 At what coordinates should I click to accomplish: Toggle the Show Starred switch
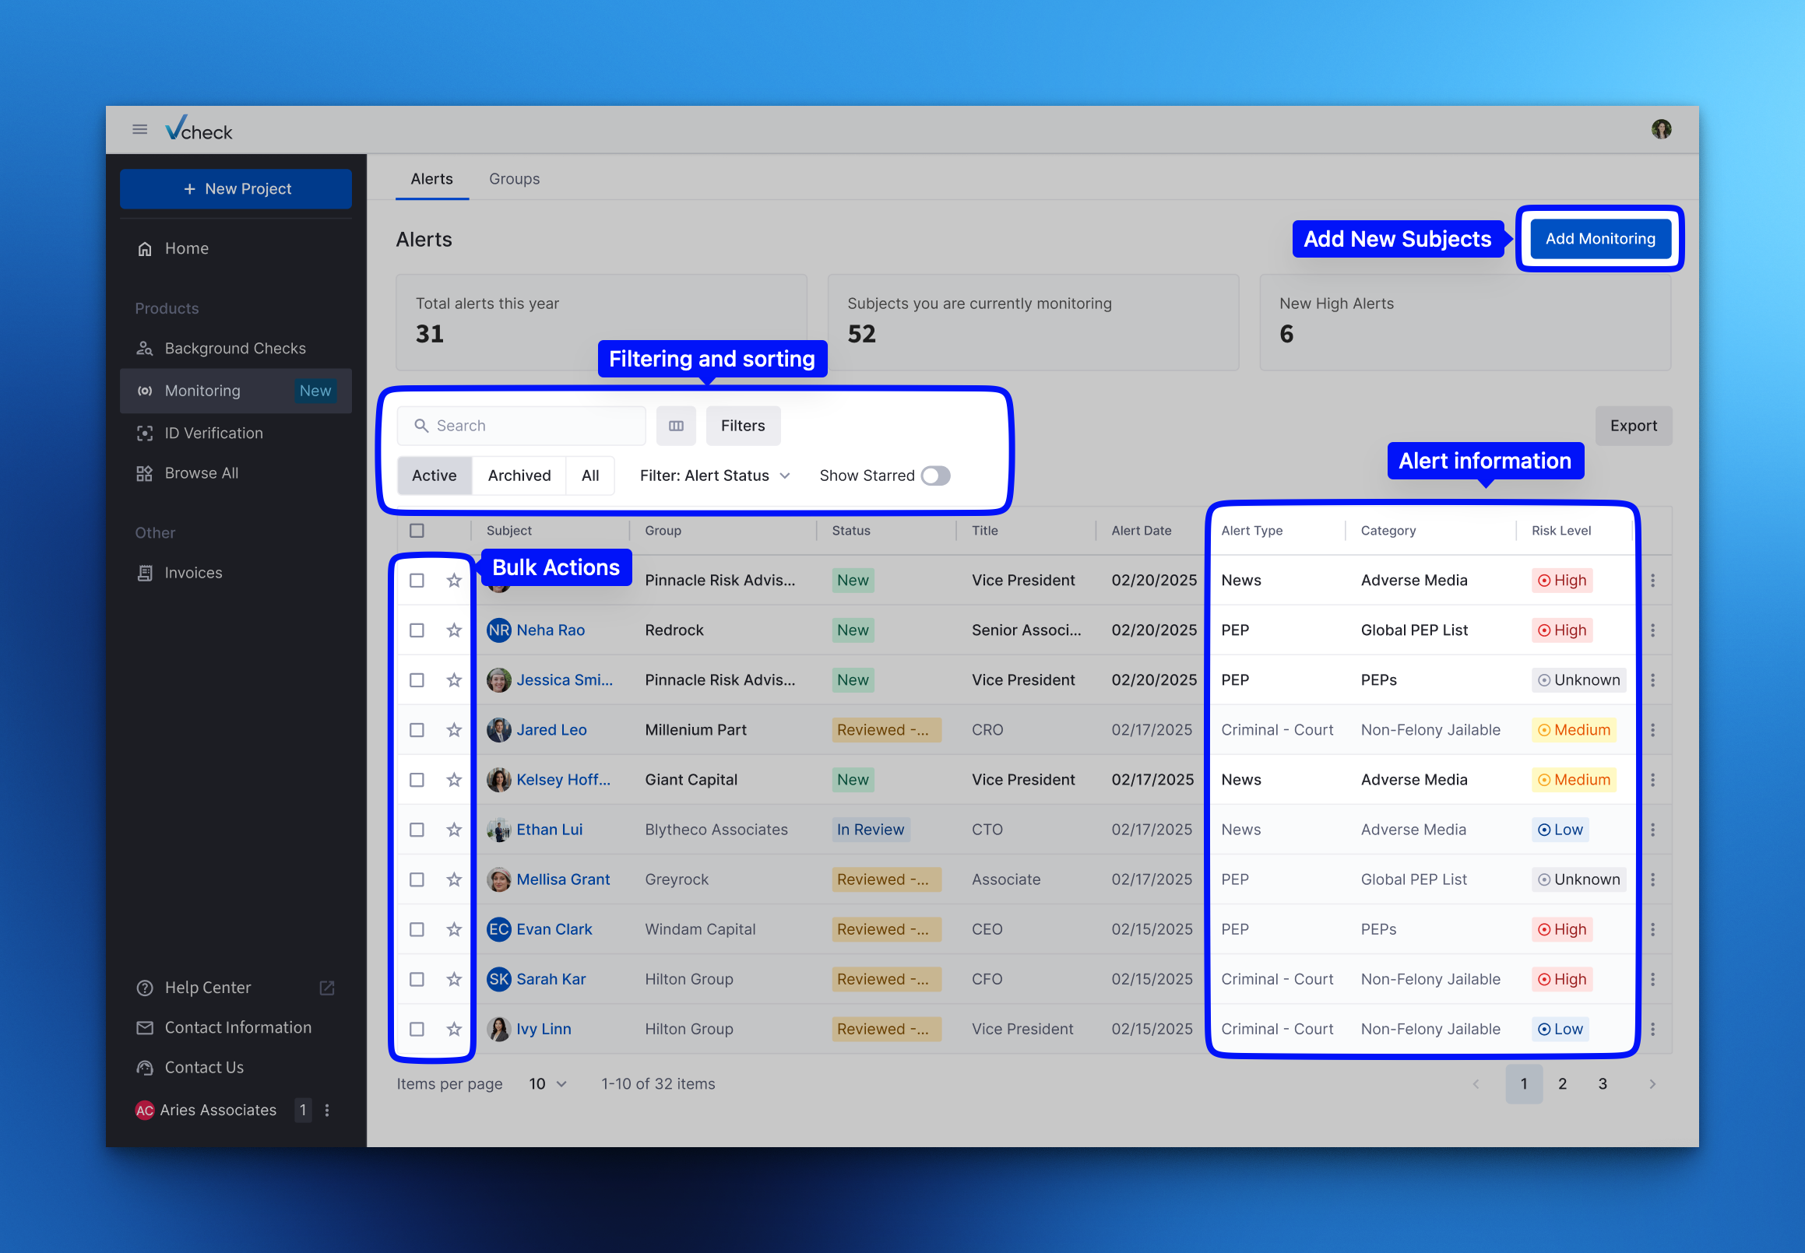(935, 476)
